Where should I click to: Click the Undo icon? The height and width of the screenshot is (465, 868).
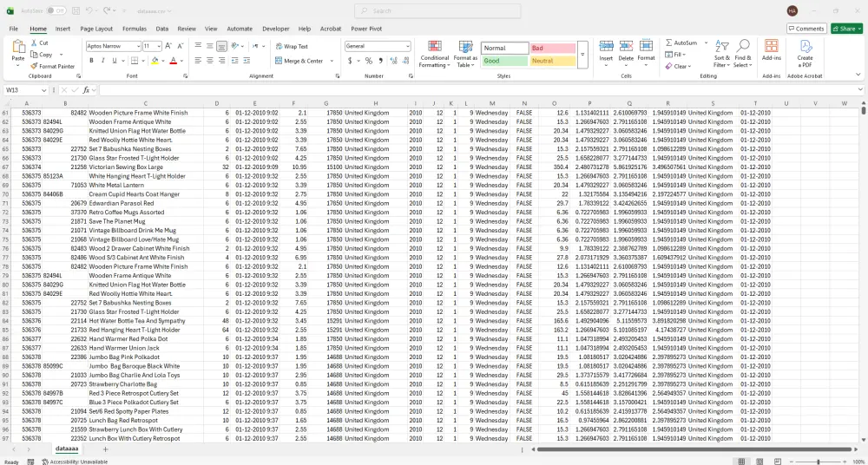[89, 10]
